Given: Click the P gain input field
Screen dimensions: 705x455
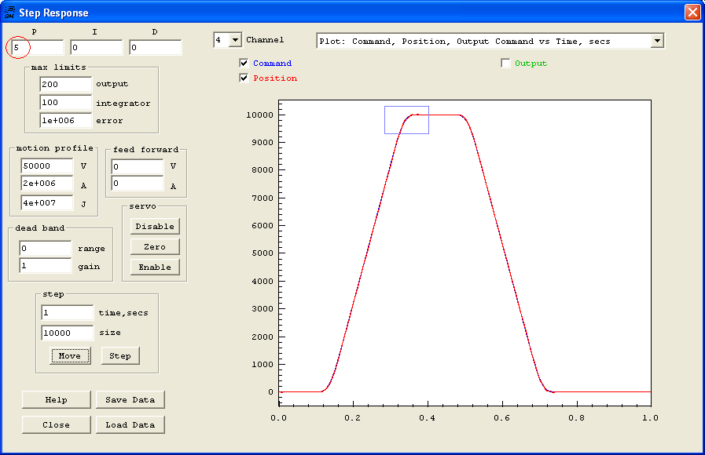Looking at the screenshot, I should click(x=38, y=48).
